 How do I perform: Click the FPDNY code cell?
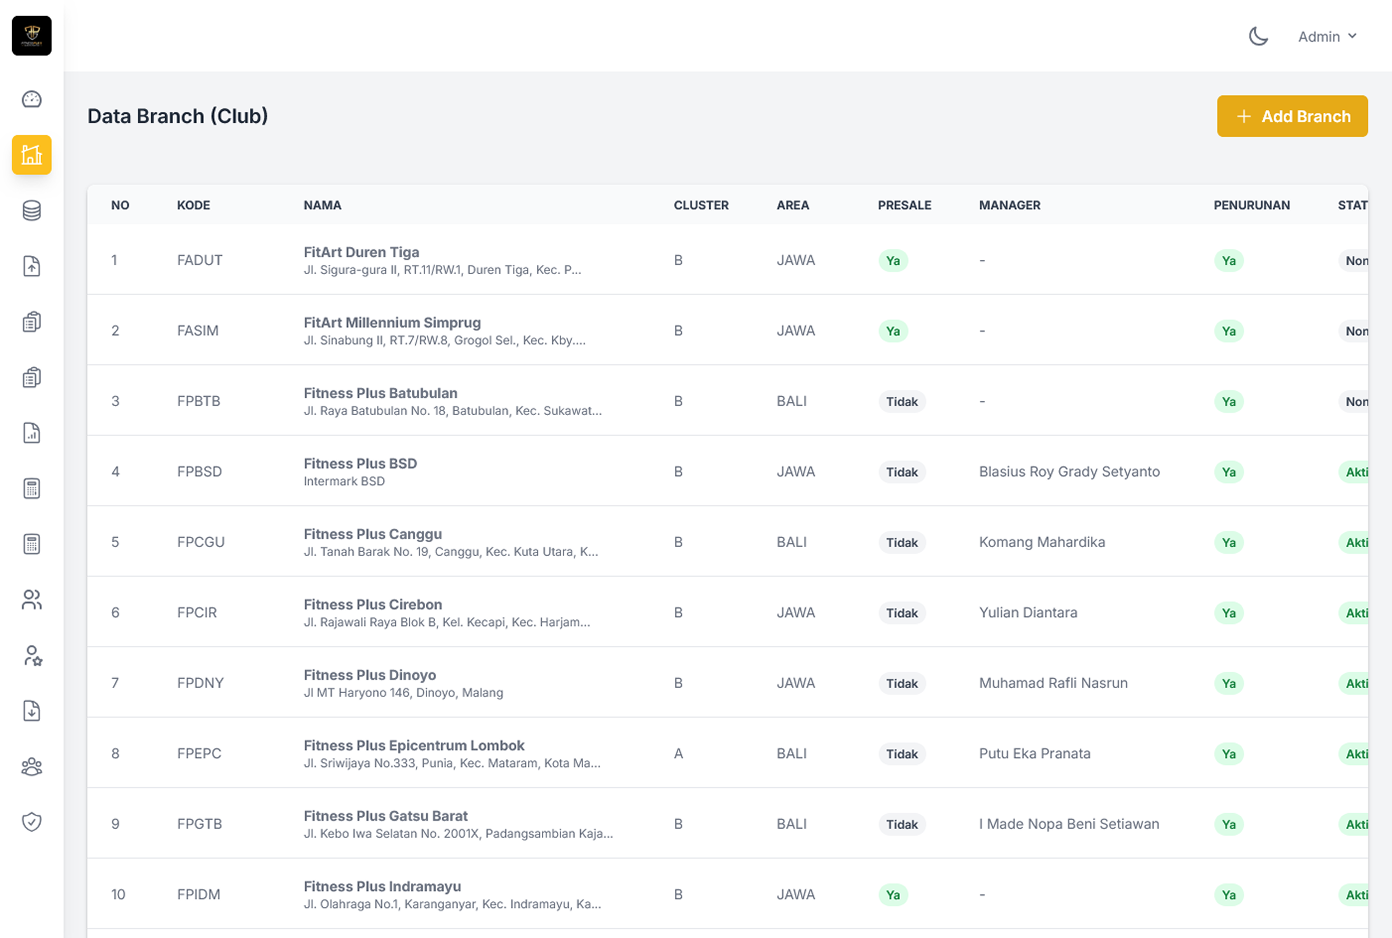(200, 684)
